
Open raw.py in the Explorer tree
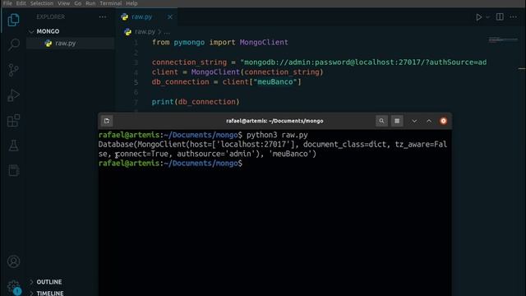[x=71, y=44]
